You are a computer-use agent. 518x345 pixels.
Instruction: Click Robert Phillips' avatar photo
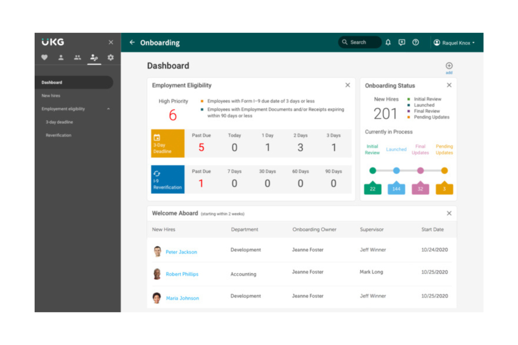pyautogui.click(x=157, y=274)
